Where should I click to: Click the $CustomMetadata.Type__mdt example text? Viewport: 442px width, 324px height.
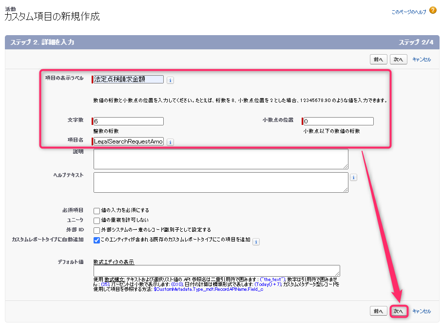(x=208, y=289)
